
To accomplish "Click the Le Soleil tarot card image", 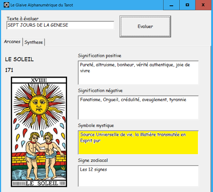I will pyautogui.click(x=39, y=132).
